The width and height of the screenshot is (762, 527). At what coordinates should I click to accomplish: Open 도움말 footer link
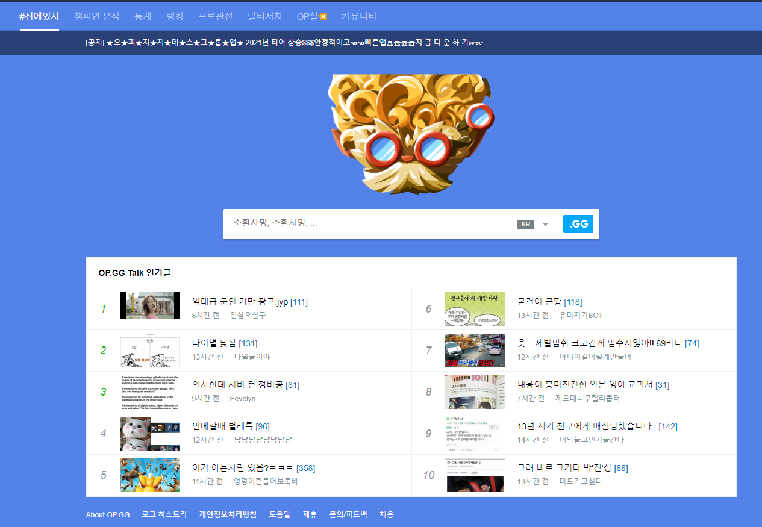pyautogui.click(x=280, y=514)
